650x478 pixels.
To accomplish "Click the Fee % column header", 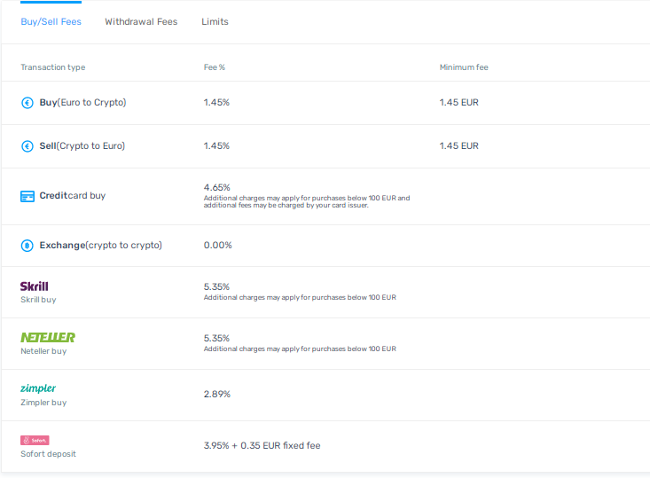I will (215, 67).
